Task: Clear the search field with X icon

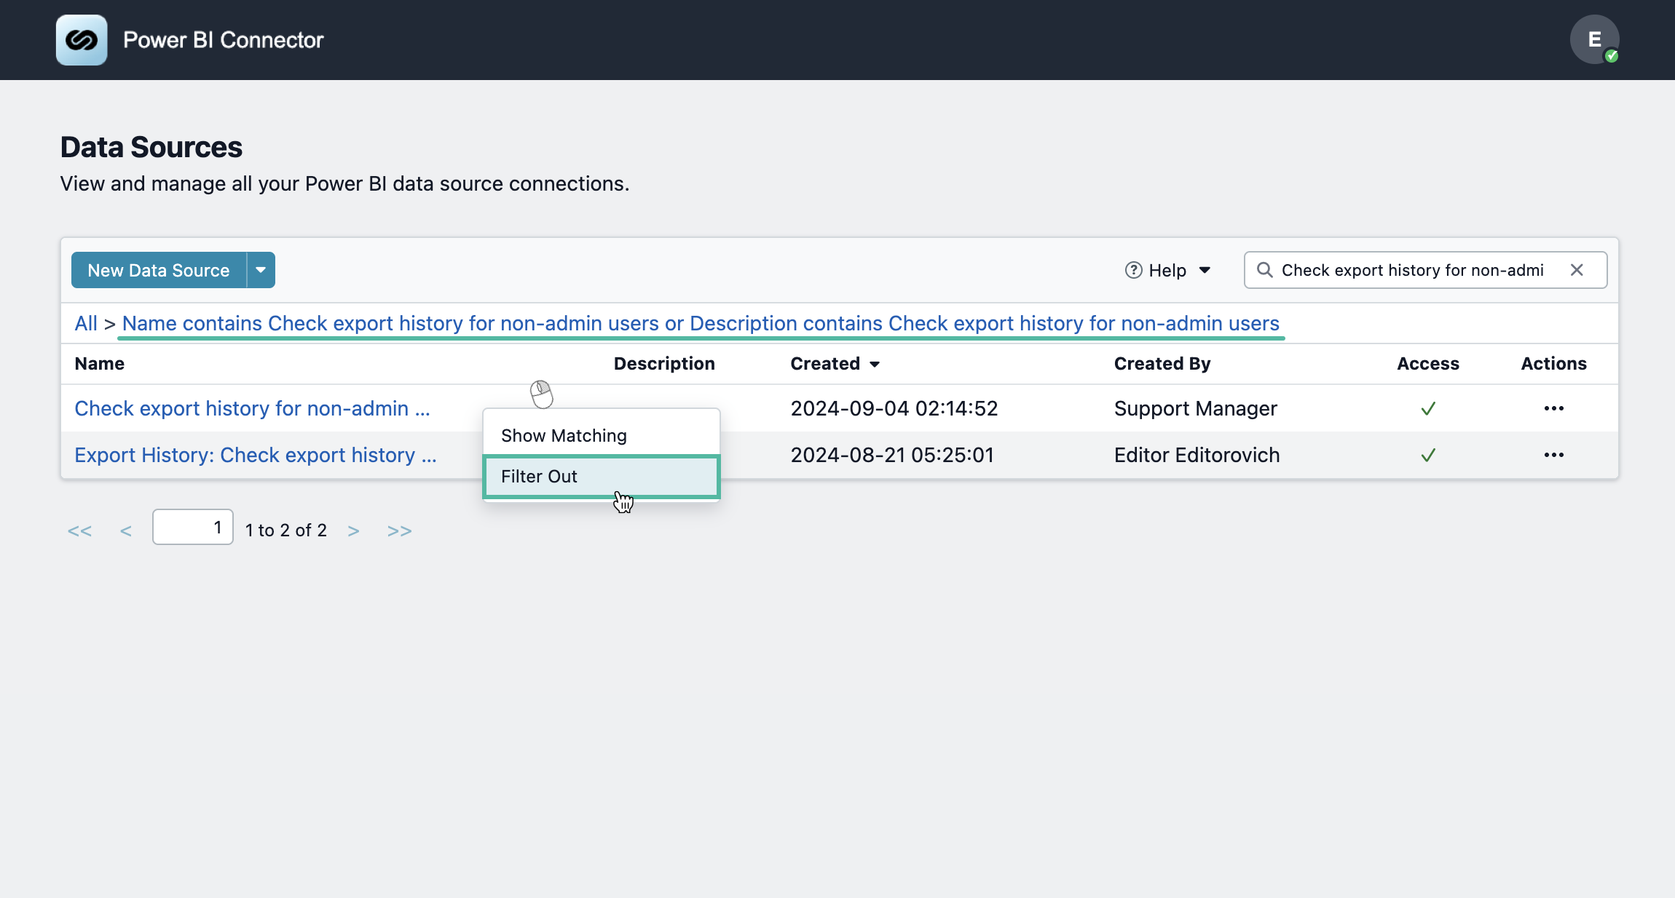Action: click(x=1577, y=270)
